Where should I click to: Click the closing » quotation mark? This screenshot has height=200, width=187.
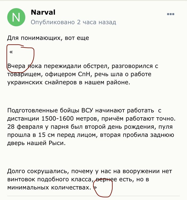(95, 187)
